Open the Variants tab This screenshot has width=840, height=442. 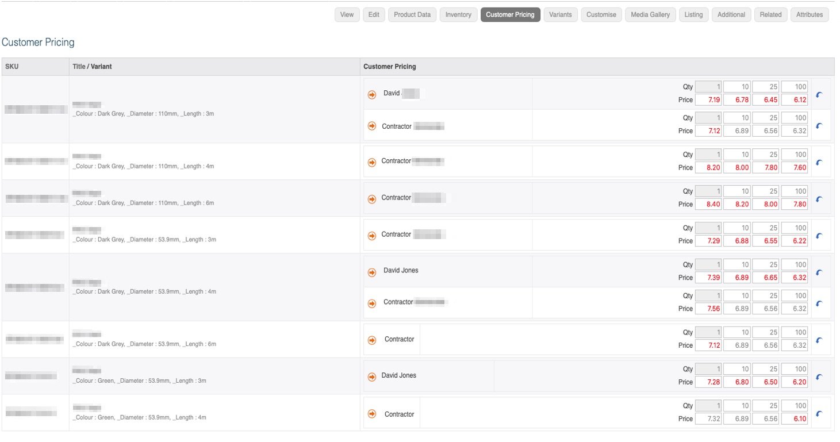tap(561, 15)
